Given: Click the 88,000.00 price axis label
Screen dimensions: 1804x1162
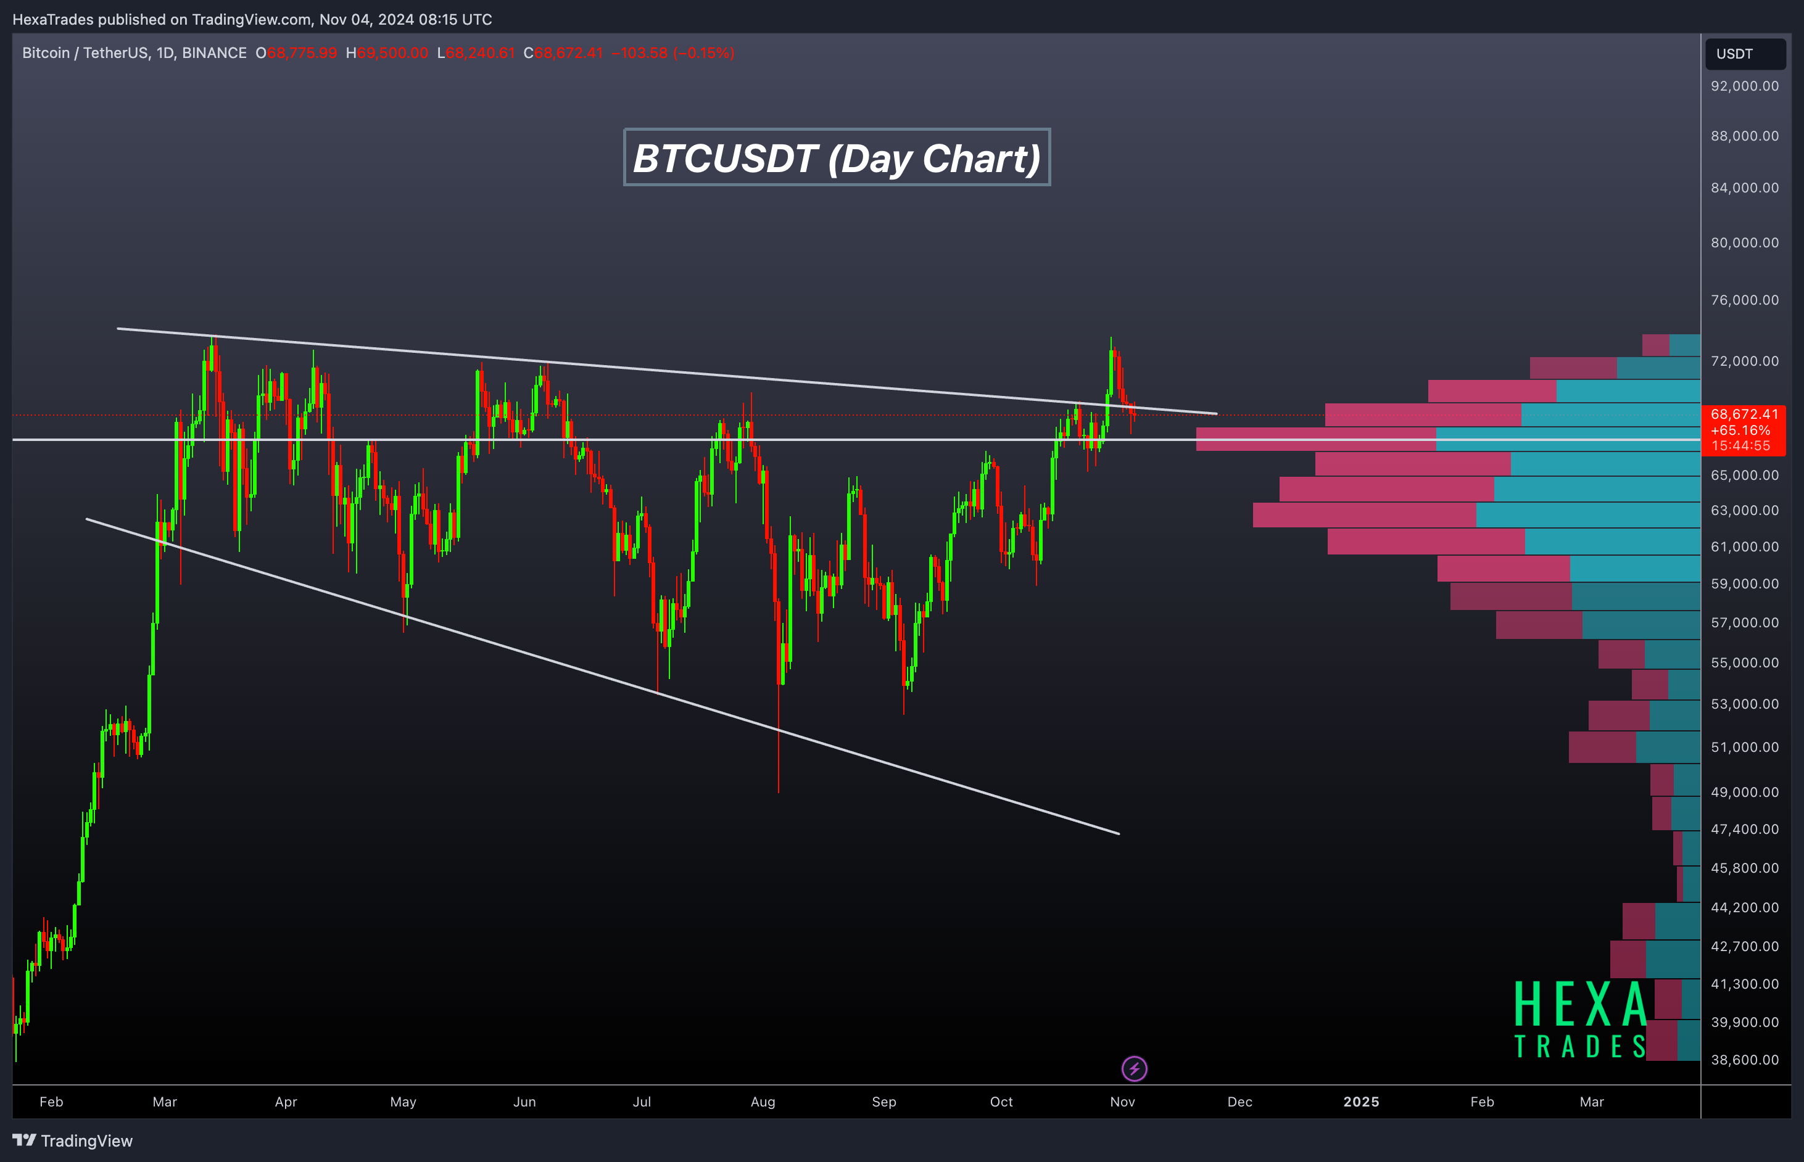Looking at the screenshot, I should pyautogui.click(x=1744, y=136).
